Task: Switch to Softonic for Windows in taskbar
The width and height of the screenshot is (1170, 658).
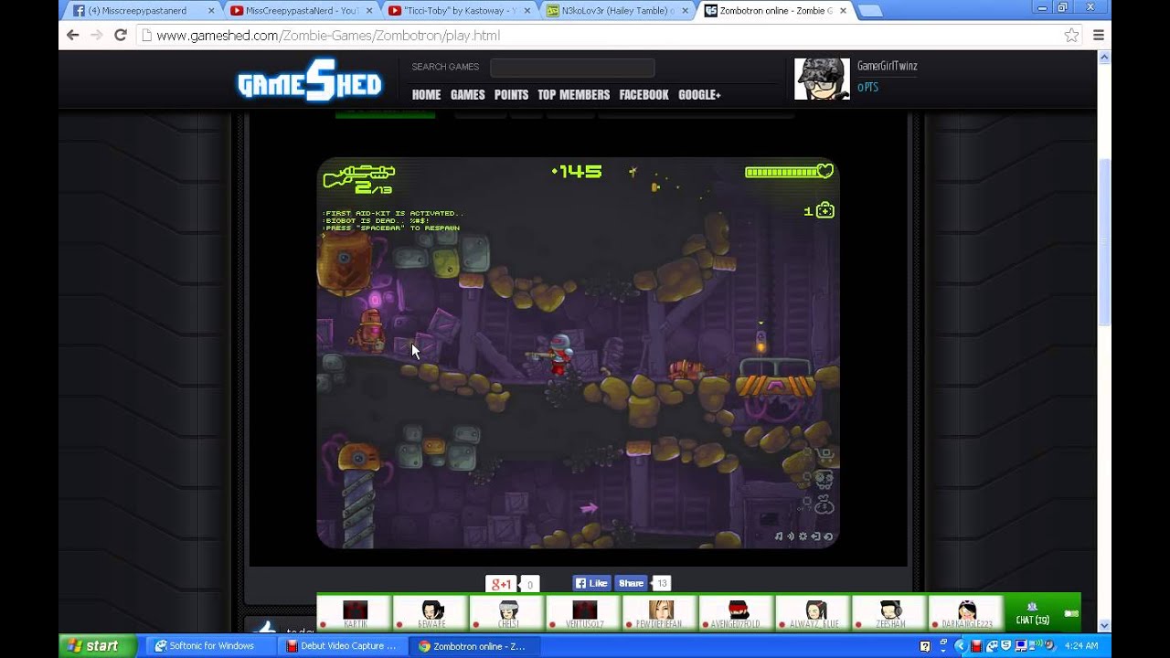Action: click(x=210, y=646)
